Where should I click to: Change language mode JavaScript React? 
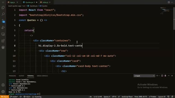pos(127,97)
